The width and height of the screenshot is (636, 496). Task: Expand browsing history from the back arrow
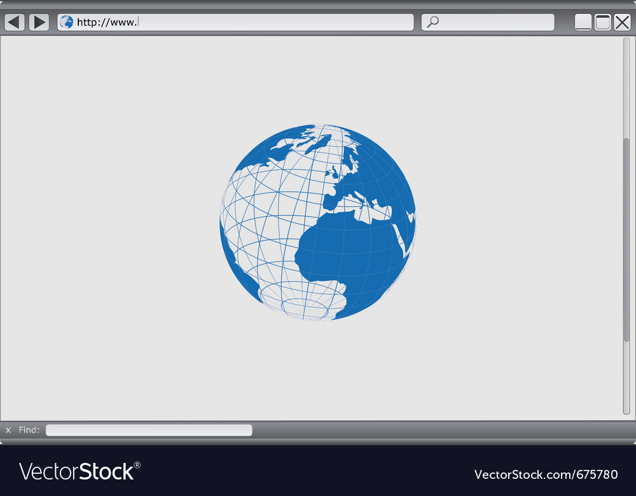point(13,22)
